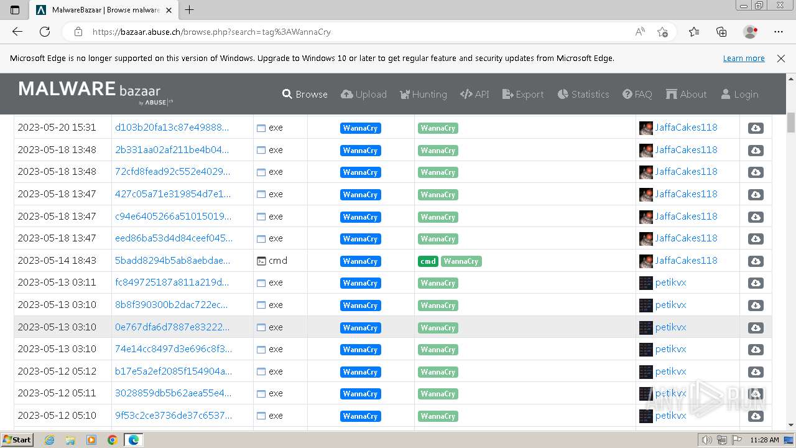Select the MalwareBazaar browser tab

click(x=104, y=10)
